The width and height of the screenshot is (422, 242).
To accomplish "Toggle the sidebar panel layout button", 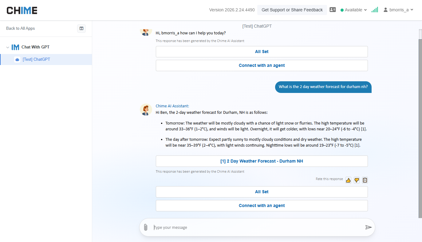I will point(81,29).
